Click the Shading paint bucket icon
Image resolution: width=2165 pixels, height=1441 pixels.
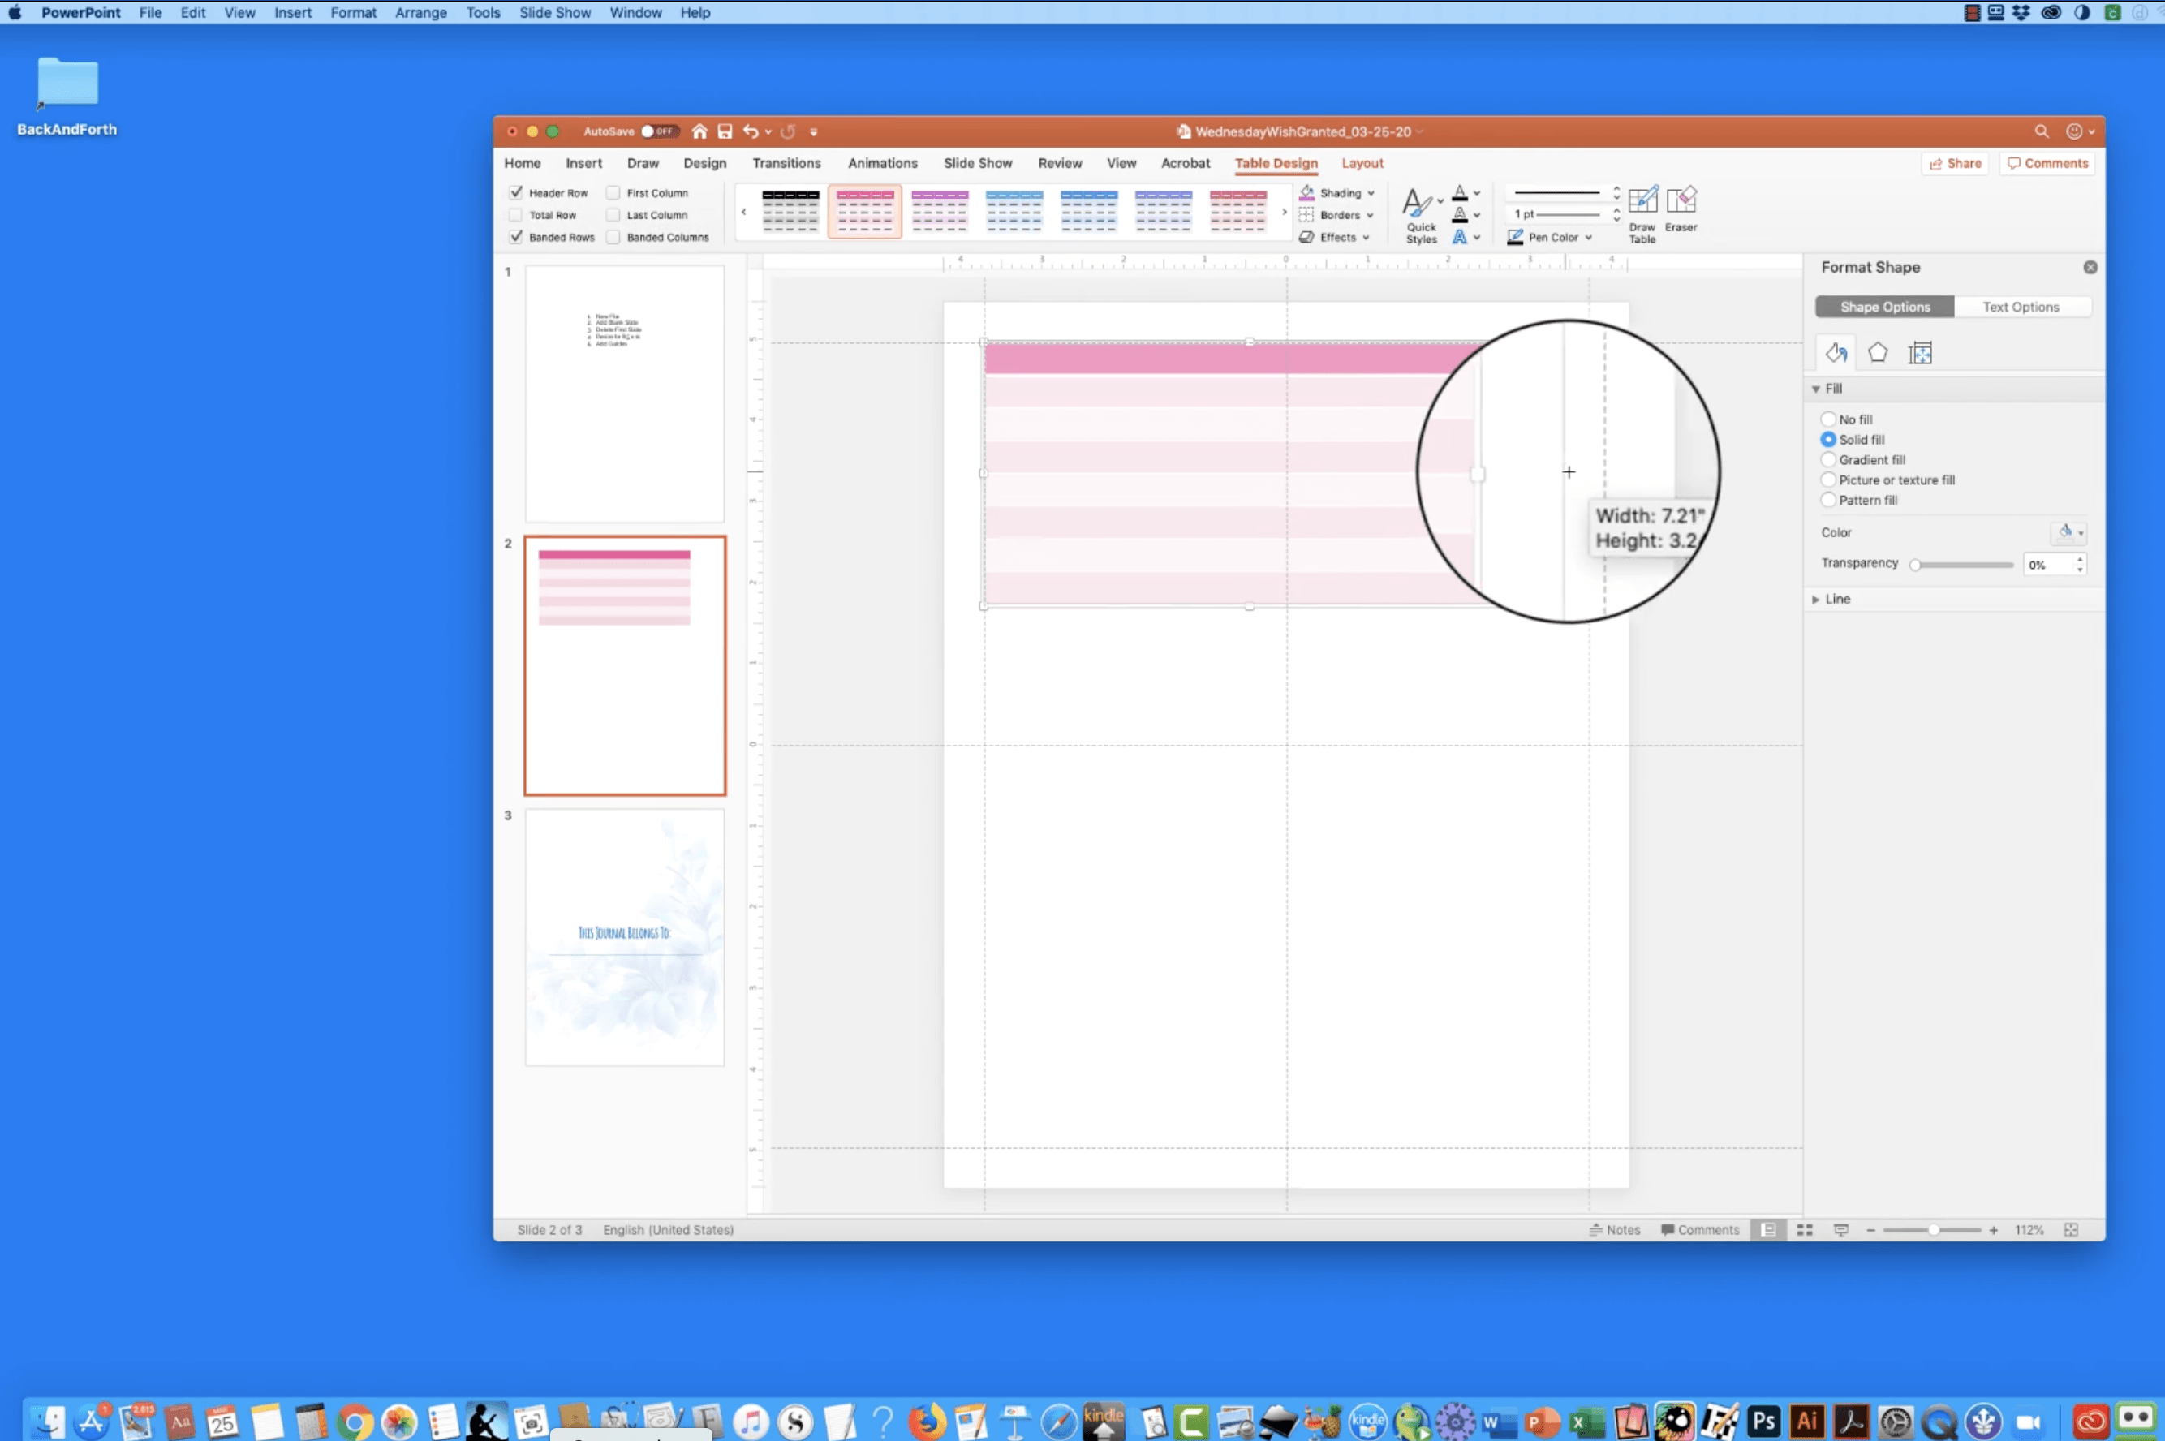(1306, 192)
